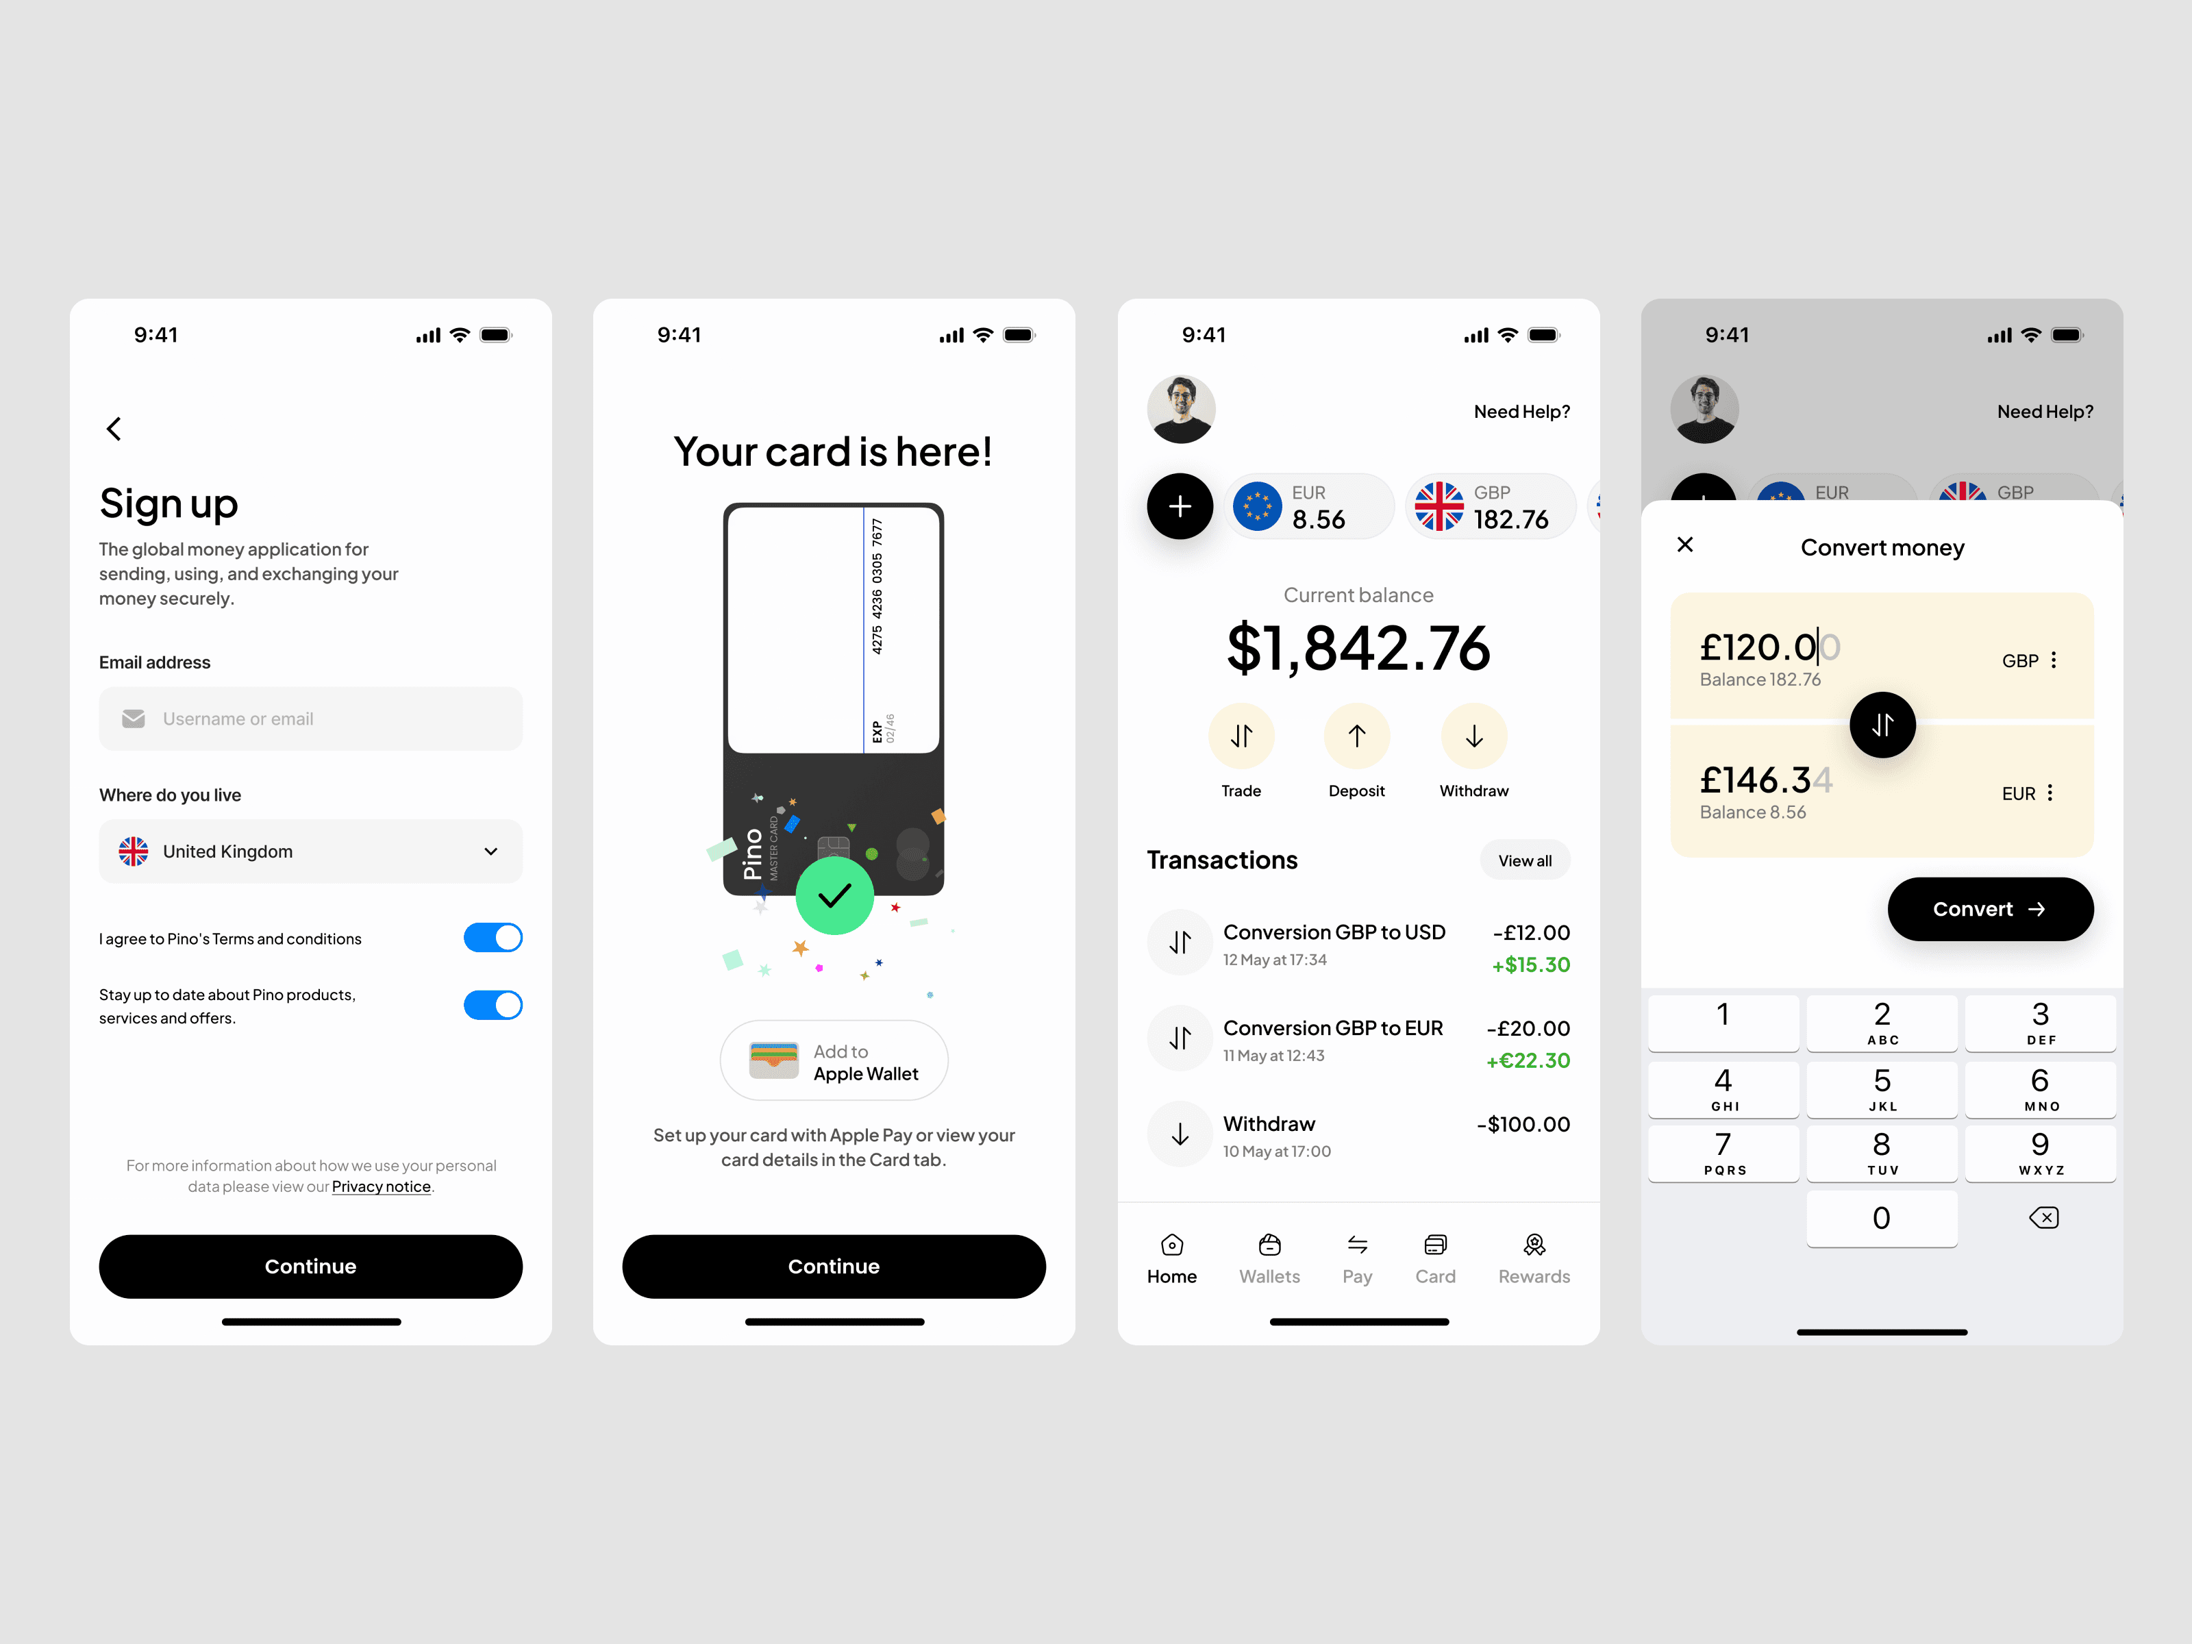
Task: Toggle GBP currency options menu
Action: point(2056,658)
